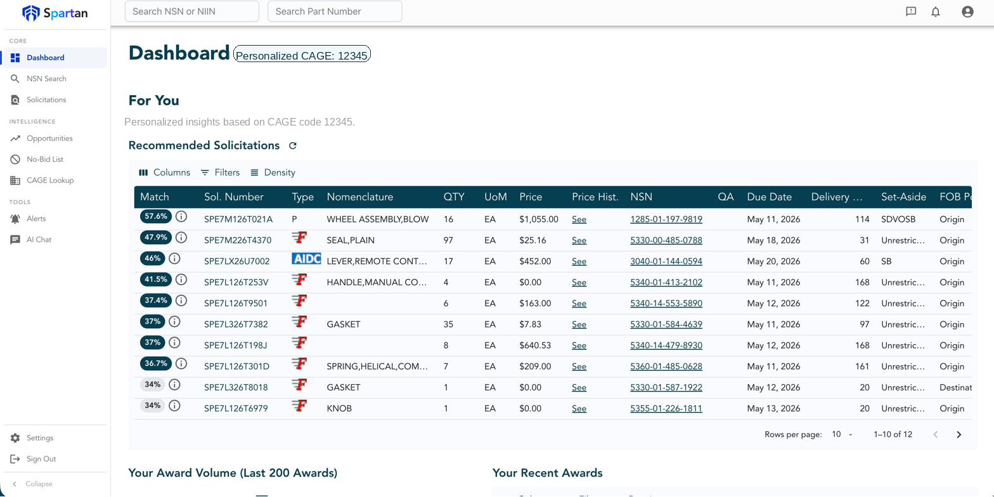Open the Dashboard sidebar item
994x497 pixels.
pos(55,58)
